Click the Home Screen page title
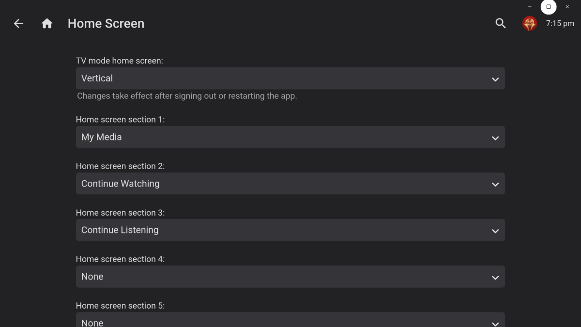Screen dimensions: 581x327 tap(106, 23)
